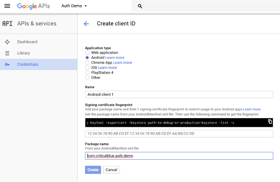Click the Package name label
Image resolution: width=280 pixels, height=182 pixels.
[x=96, y=144]
